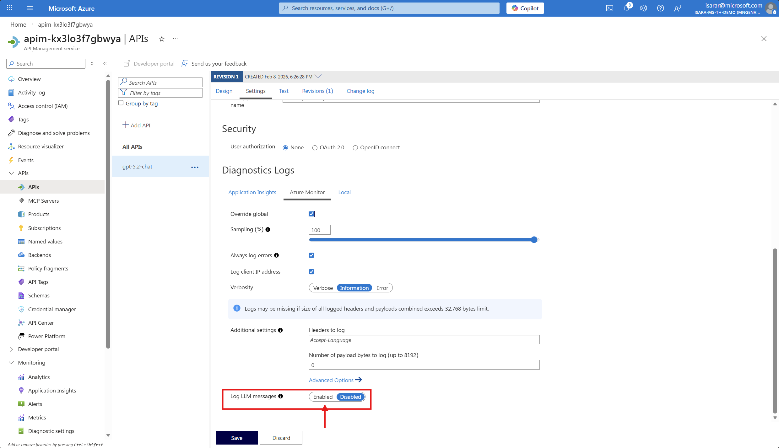The height and width of the screenshot is (448, 779).
Task: Click the Sampling slider handle
Action: click(534, 240)
